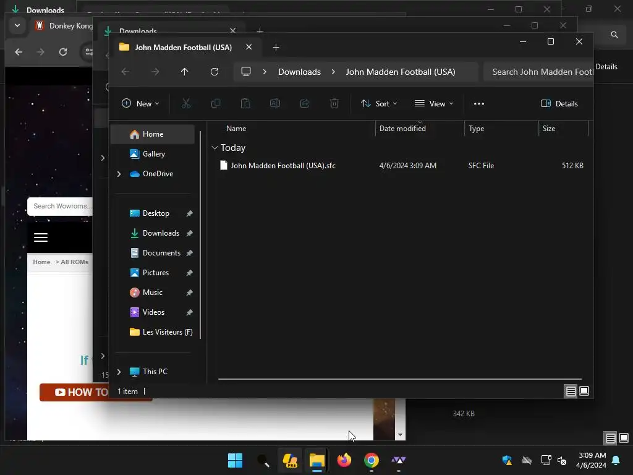Open Downloads quick access folder
The height and width of the screenshot is (475, 633).
tap(161, 233)
